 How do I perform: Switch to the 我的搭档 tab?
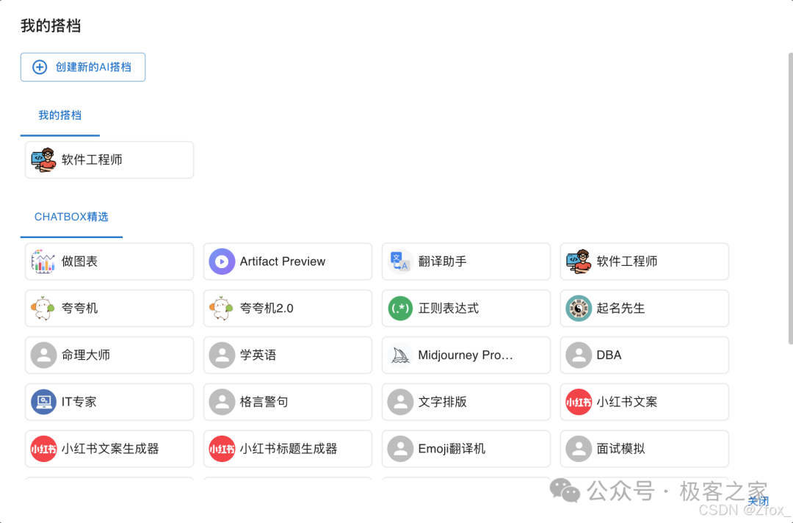59,115
